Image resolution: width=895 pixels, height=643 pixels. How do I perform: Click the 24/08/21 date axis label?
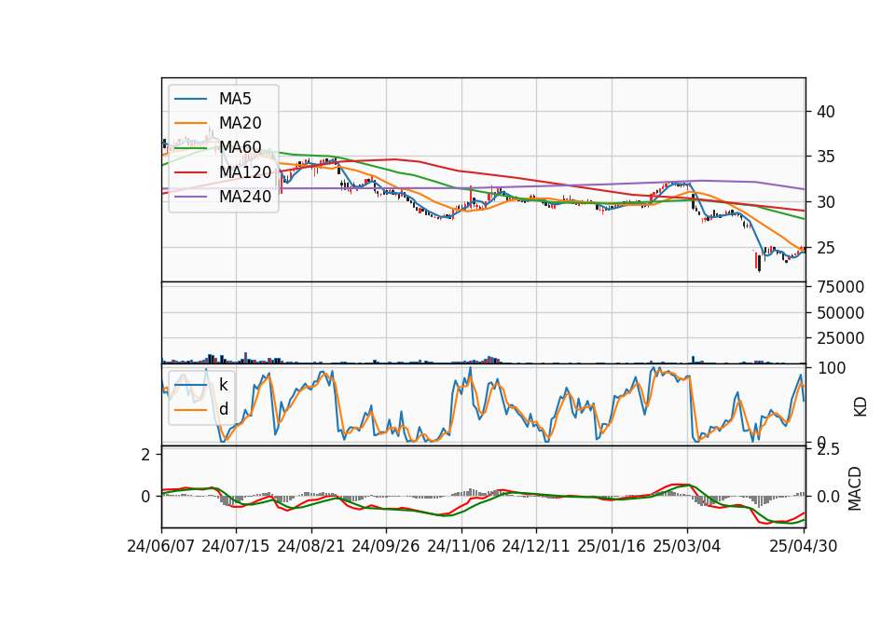pos(311,547)
